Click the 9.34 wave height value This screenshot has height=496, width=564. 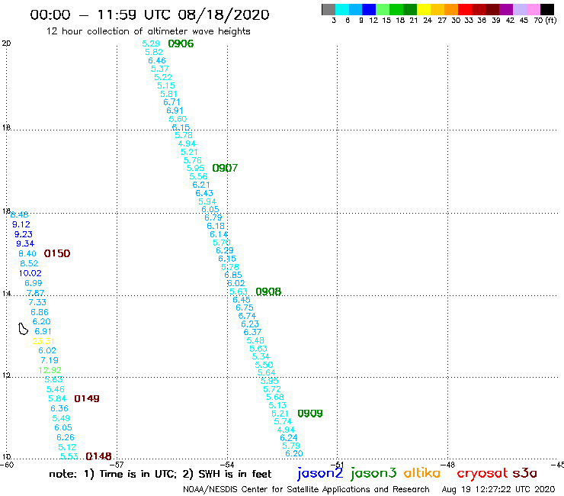[25, 244]
